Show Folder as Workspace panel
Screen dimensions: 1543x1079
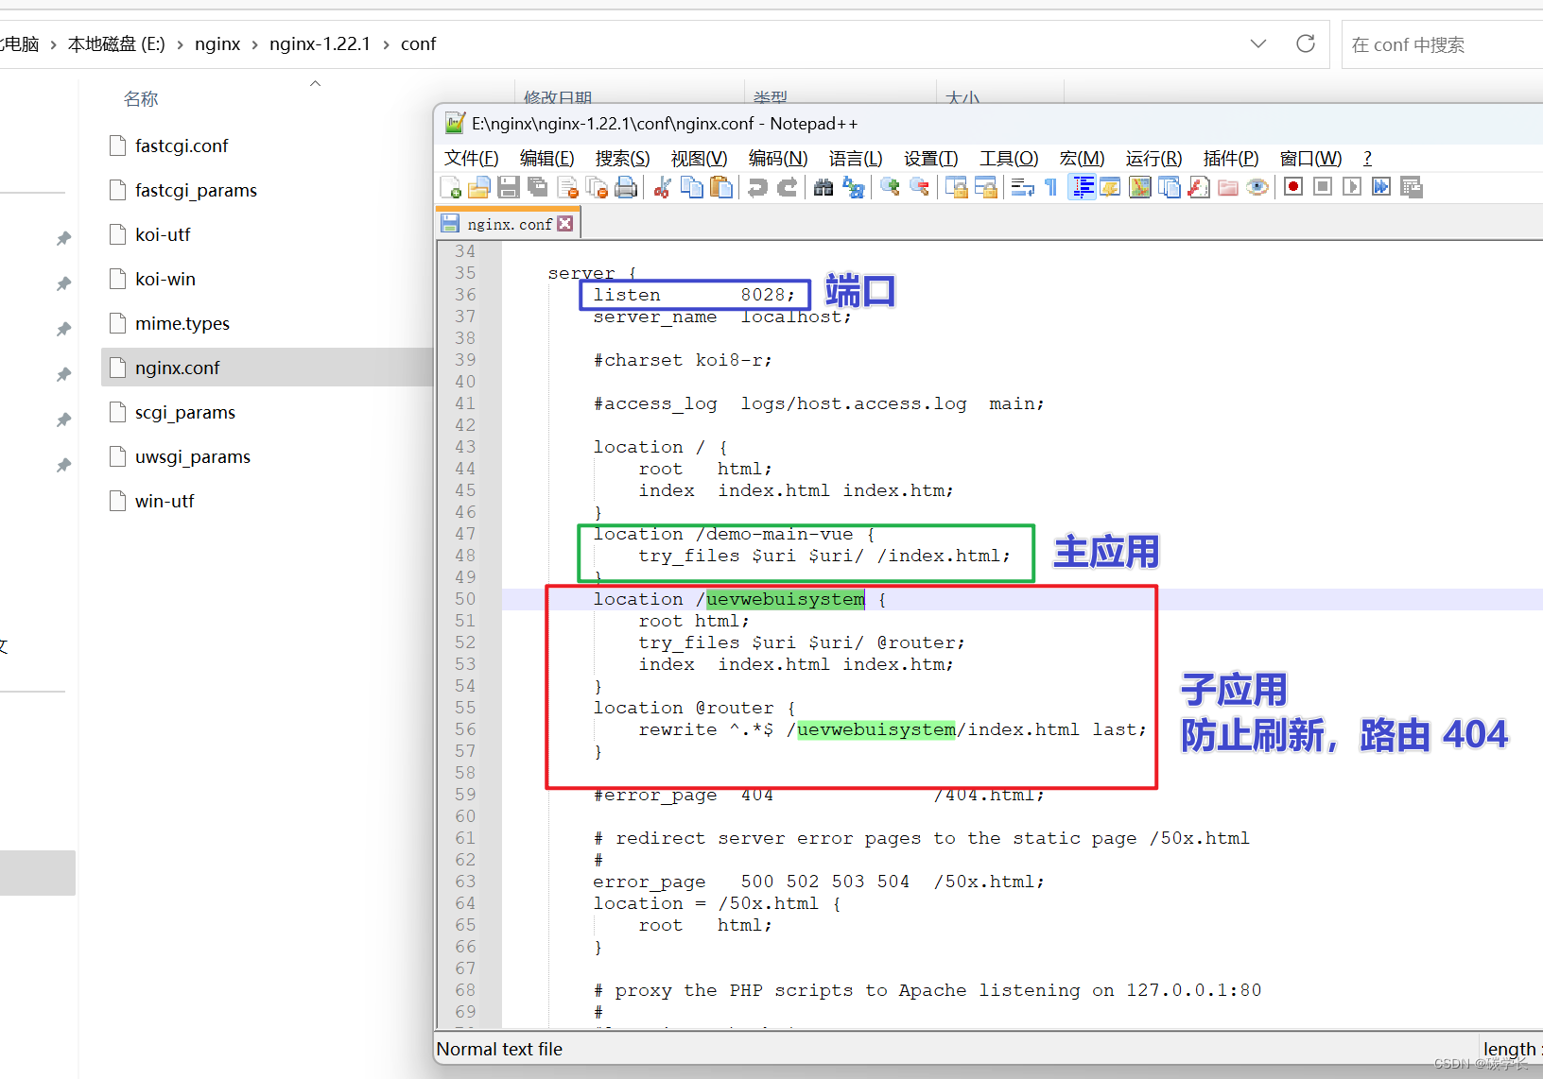pos(1228,187)
